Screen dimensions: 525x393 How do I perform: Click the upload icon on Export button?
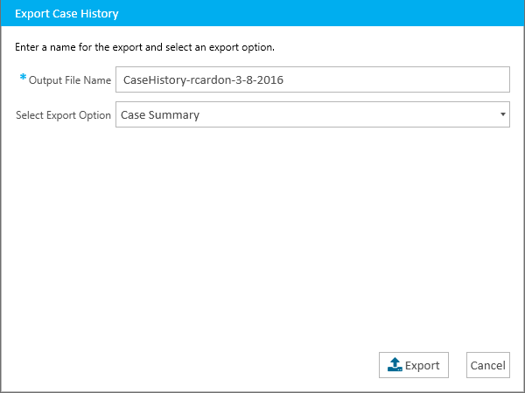(x=395, y=365)
